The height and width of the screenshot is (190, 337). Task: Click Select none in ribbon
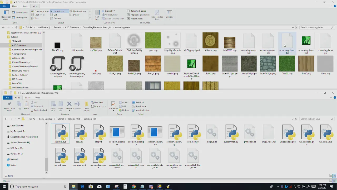tap(139, 106)
